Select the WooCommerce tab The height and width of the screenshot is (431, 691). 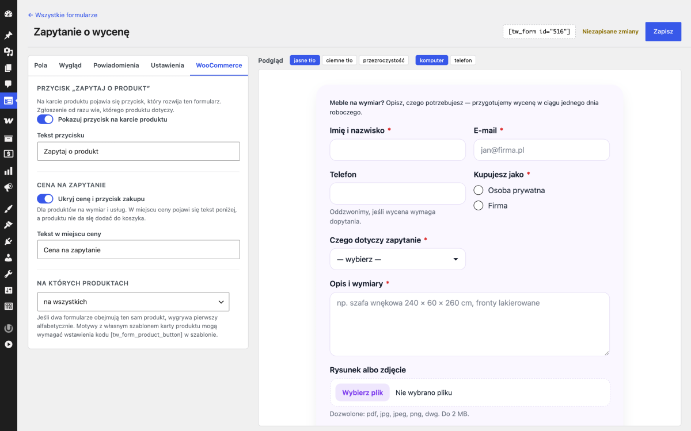219,66
